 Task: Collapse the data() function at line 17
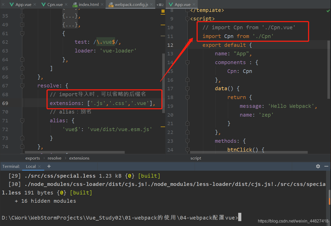188,88
